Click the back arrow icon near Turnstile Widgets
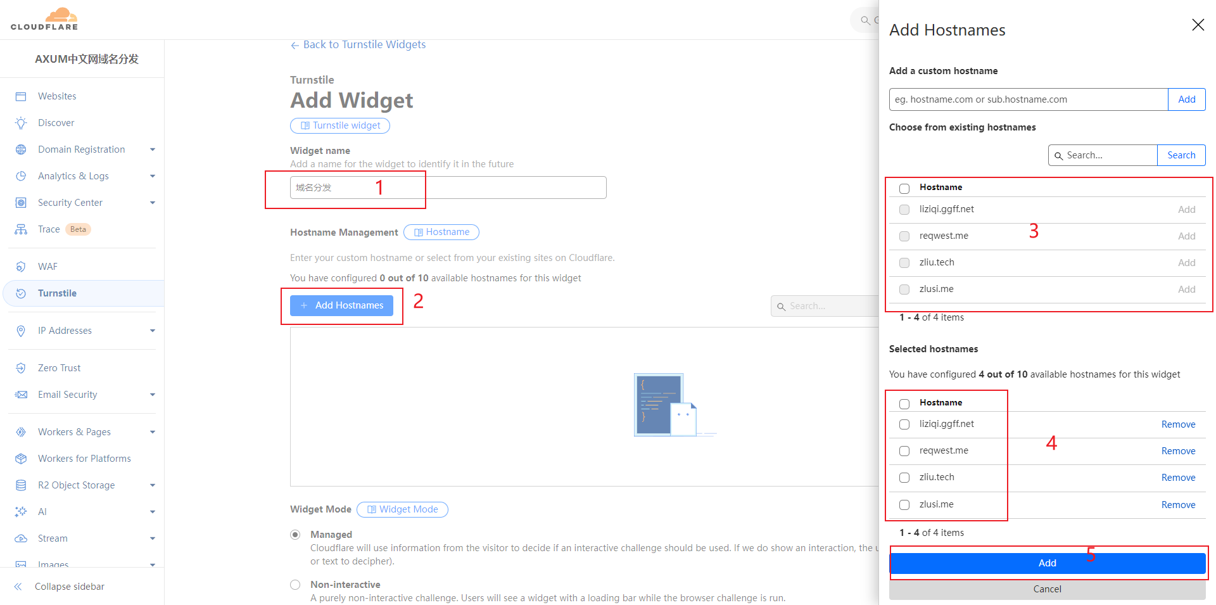Viewport: 1216px width, 605px height. pos(294,45)
